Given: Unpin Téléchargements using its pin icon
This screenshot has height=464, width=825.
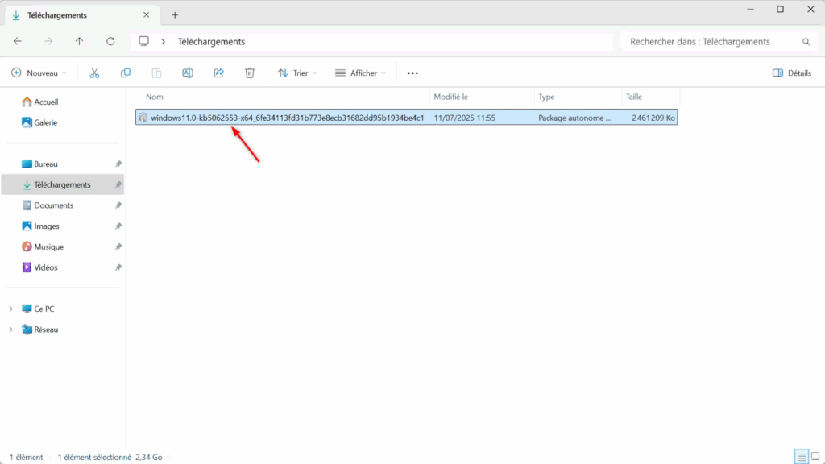Looking at the screenshot, I should [118, 184].
